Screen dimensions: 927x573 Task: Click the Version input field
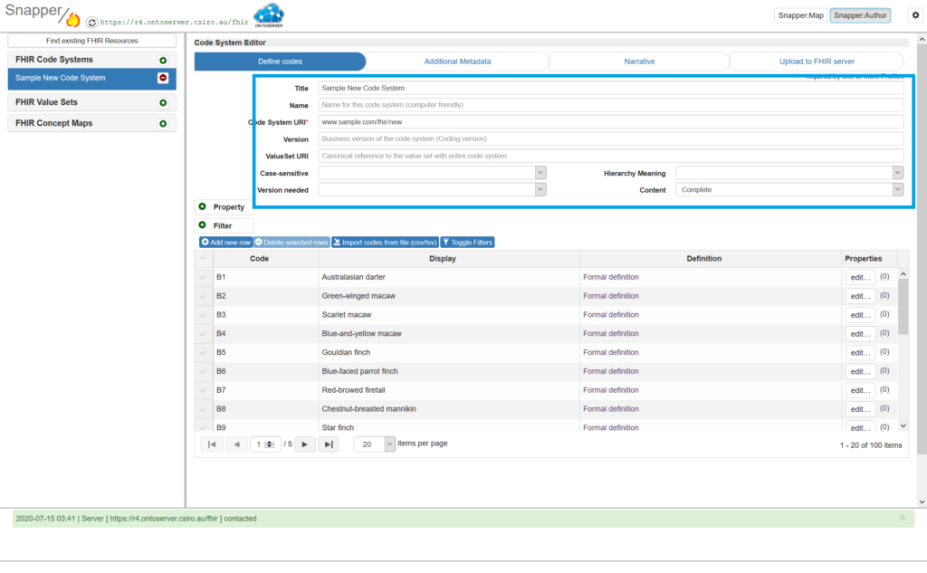click(610, 139)
